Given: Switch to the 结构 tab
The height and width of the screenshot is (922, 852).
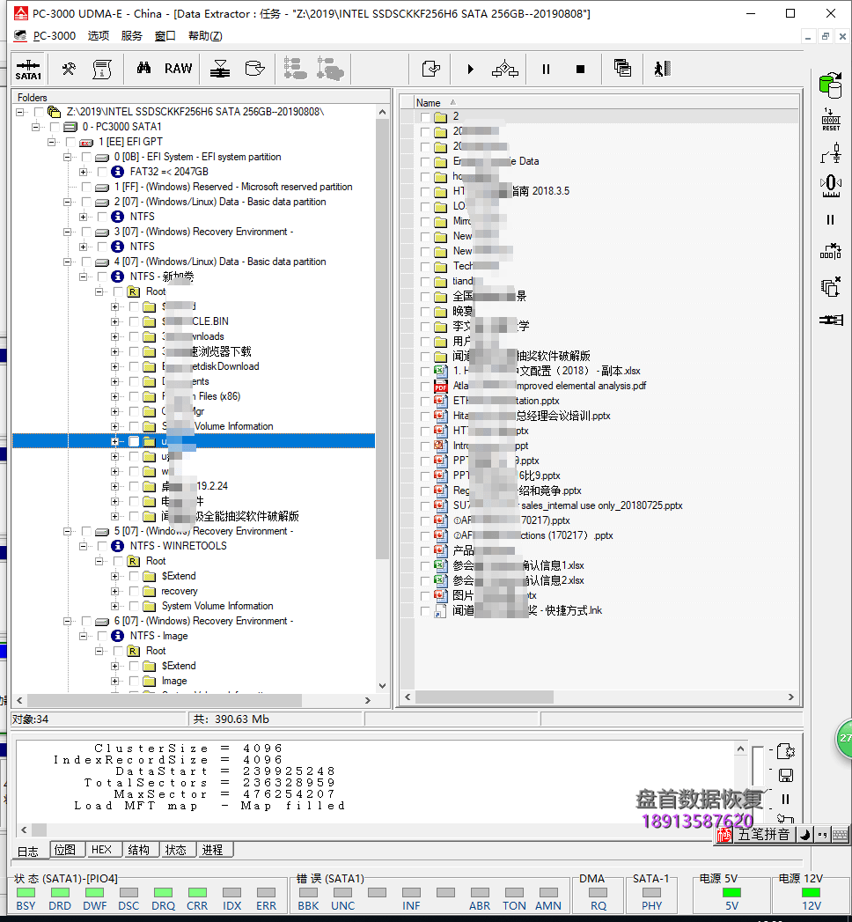Looking at the screenshot, I should [x=139, y=850].
